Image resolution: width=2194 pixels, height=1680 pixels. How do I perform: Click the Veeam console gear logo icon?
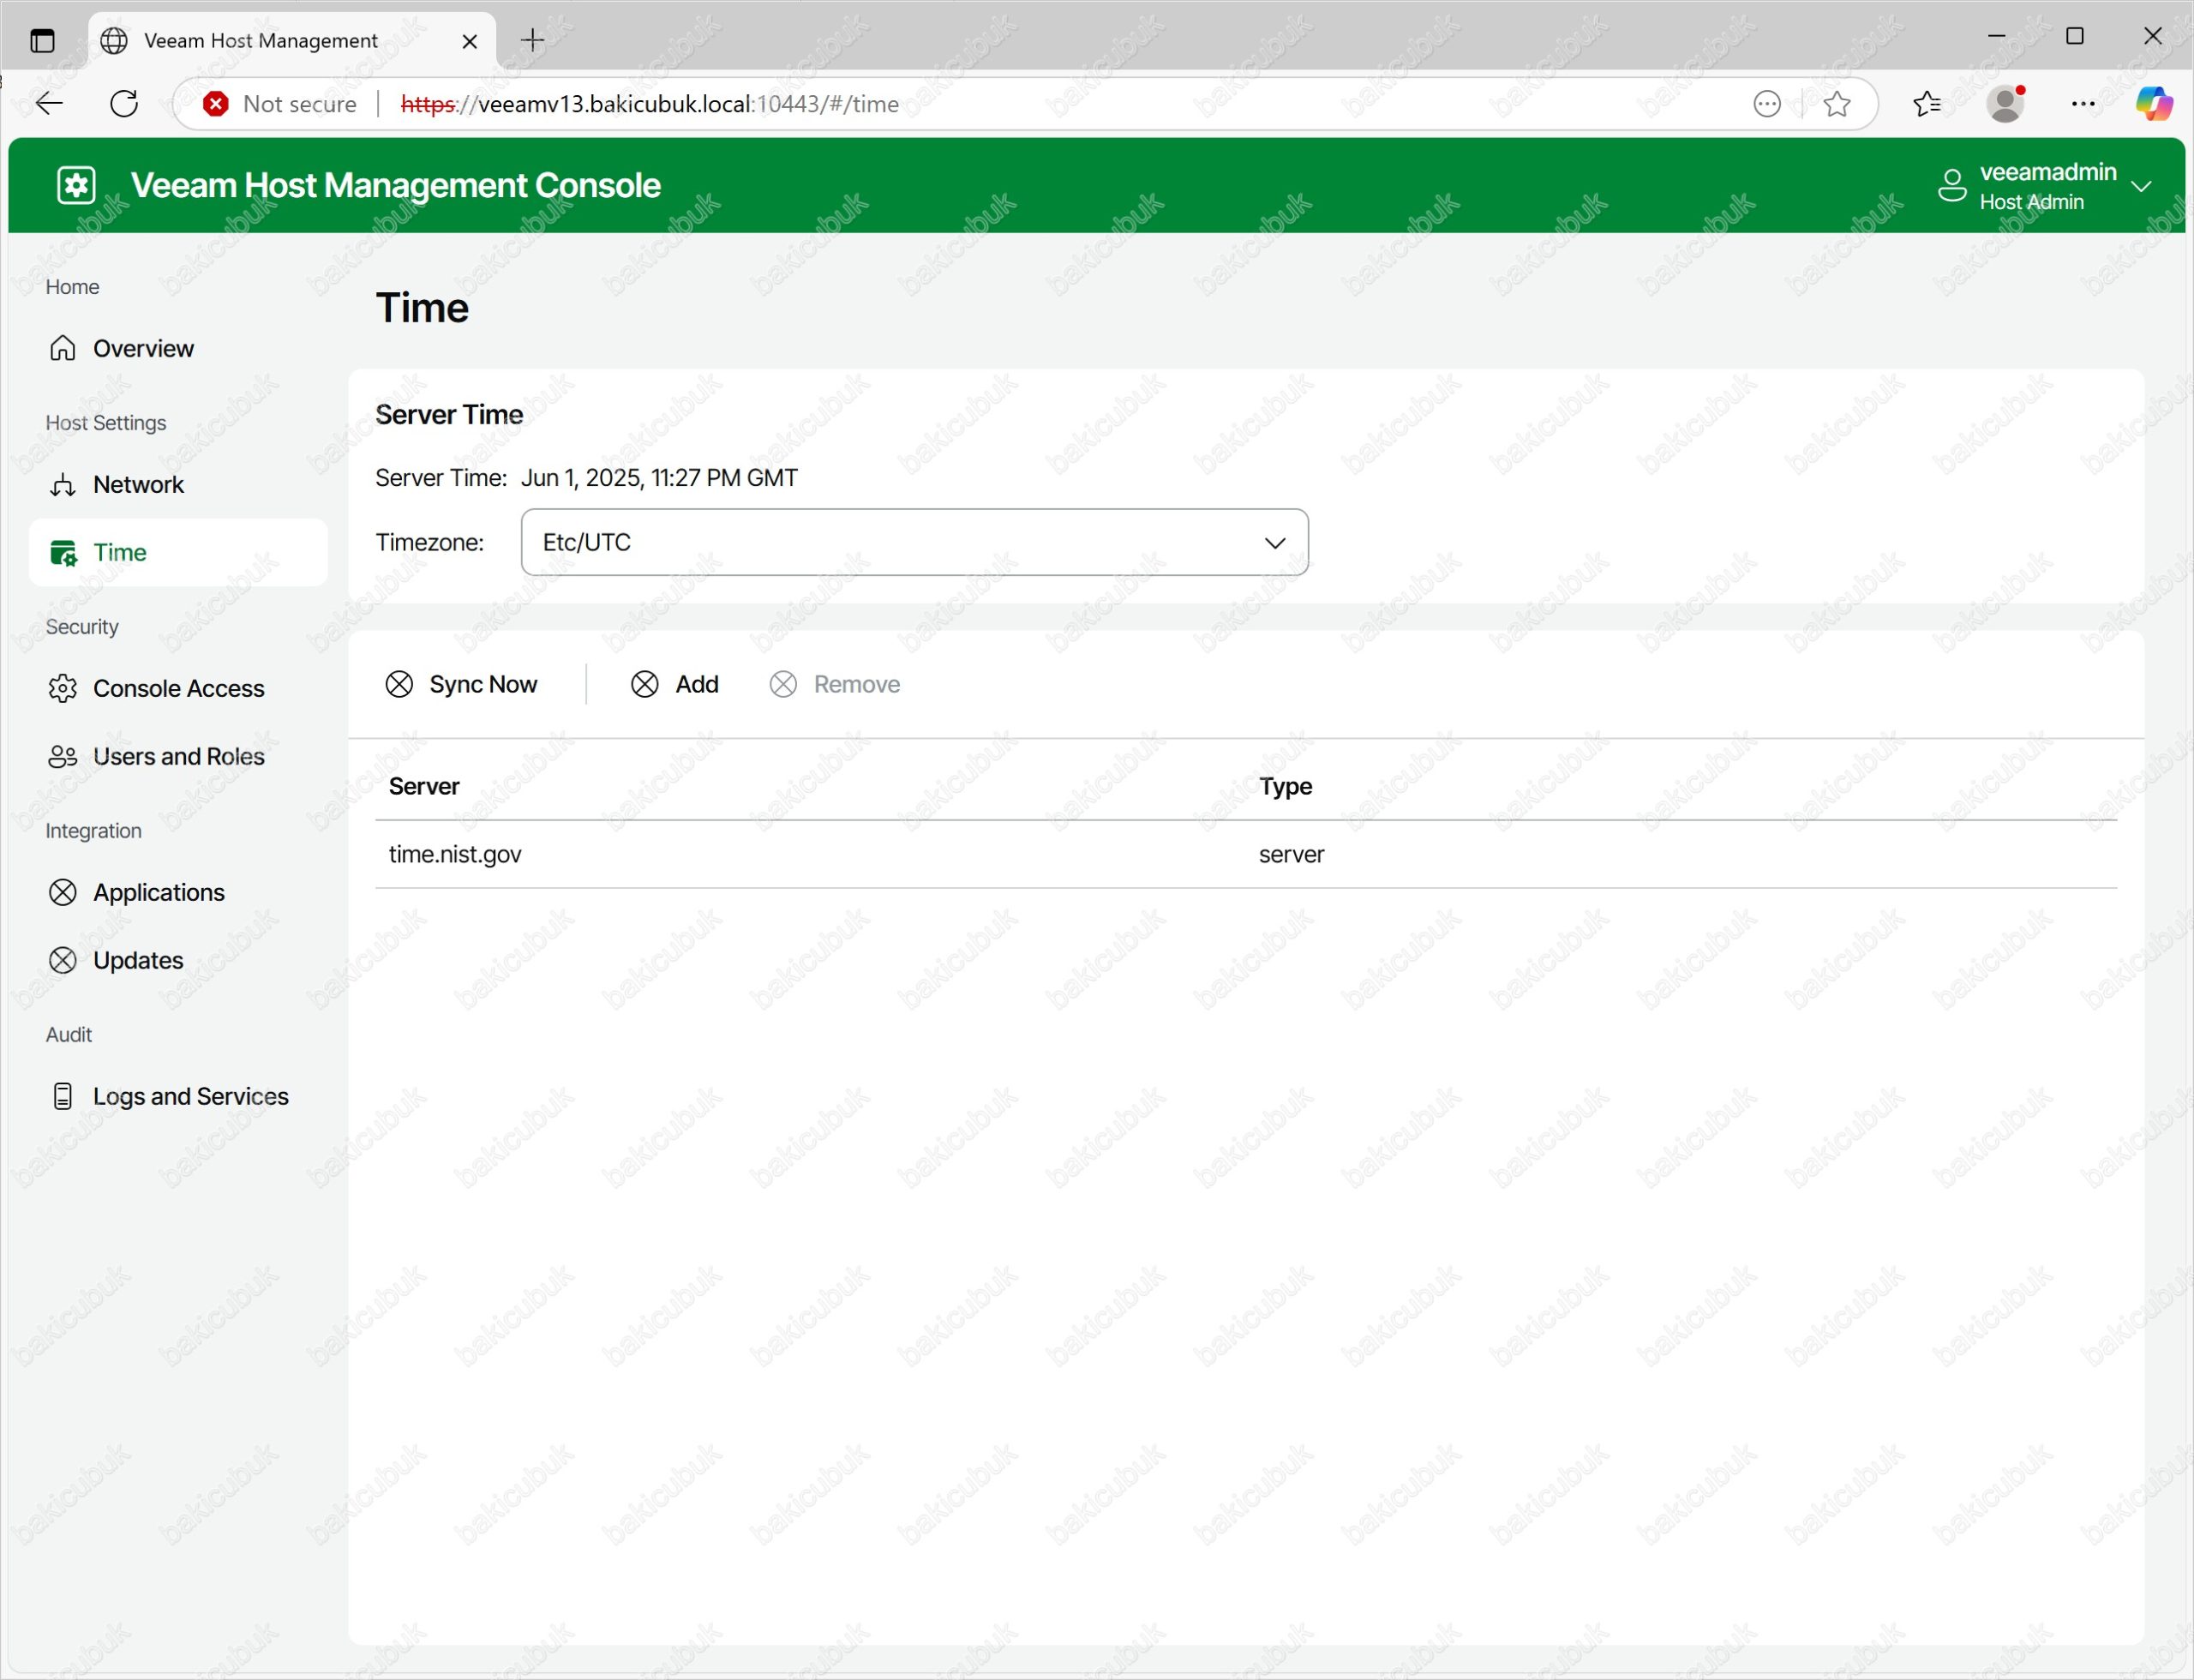(x=76, y=185)
